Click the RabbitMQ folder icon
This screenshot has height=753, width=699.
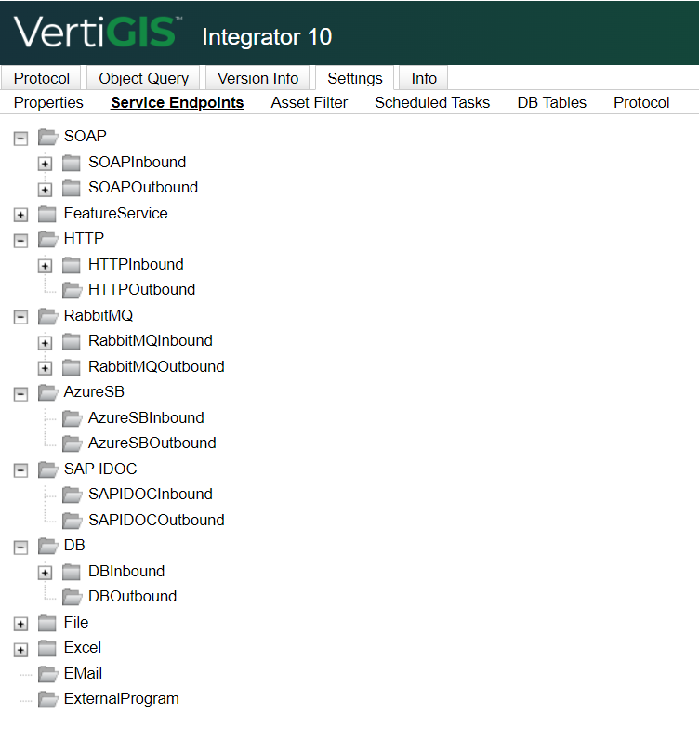(48, 316)
